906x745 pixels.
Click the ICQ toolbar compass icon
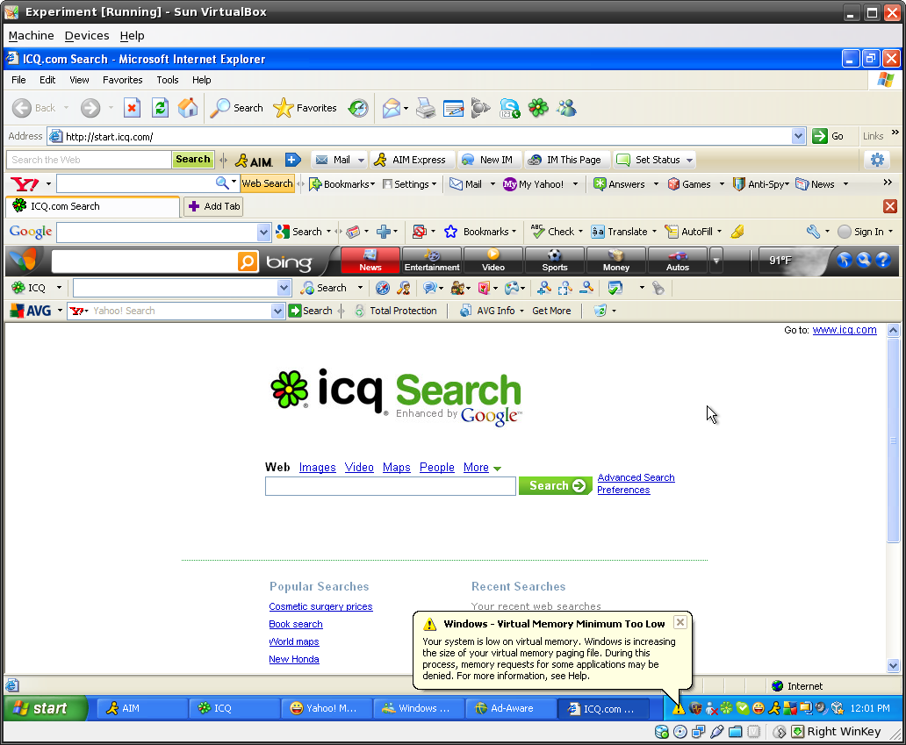(383, 288)
